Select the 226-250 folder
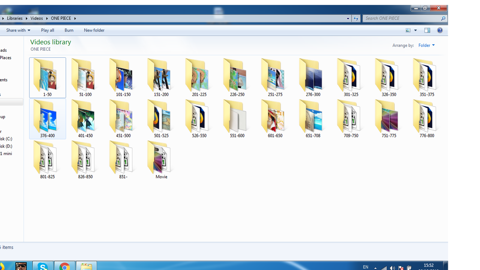 click(x=237, y=78)
